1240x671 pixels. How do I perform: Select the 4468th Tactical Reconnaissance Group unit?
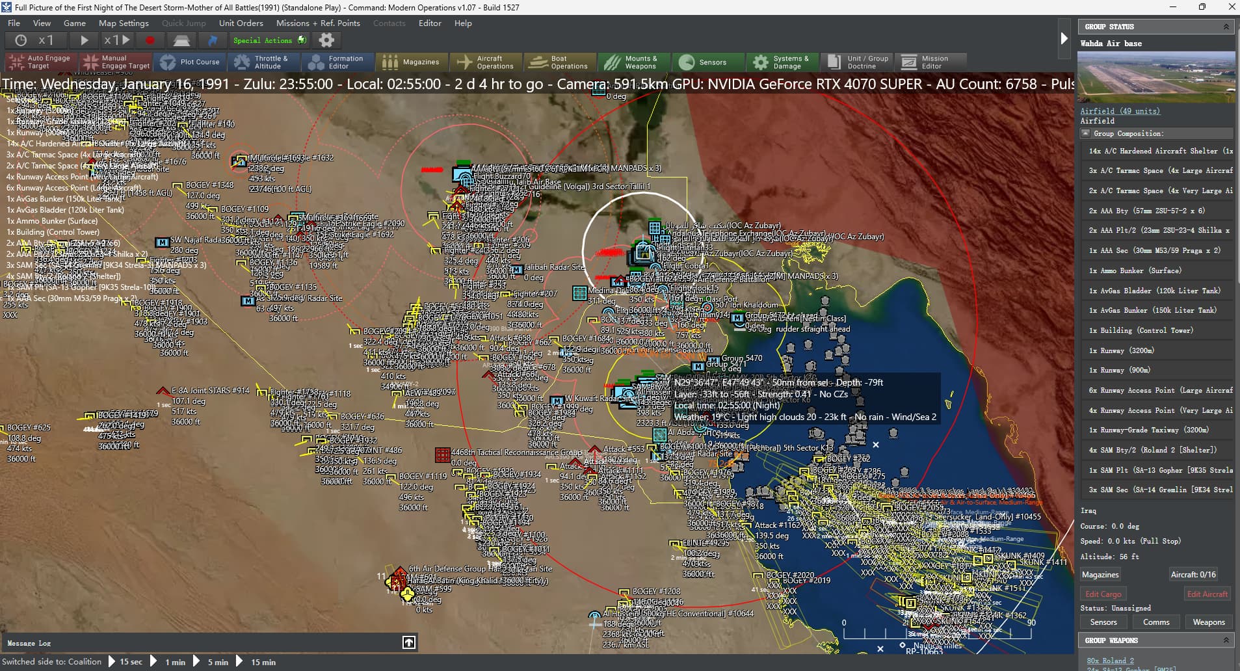pos(442,454)
